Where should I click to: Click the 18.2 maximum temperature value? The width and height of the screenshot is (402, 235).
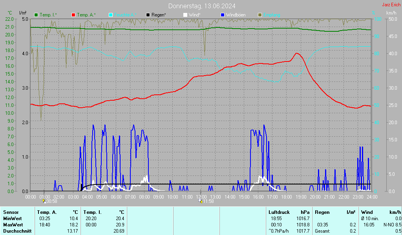click(74, 225)
